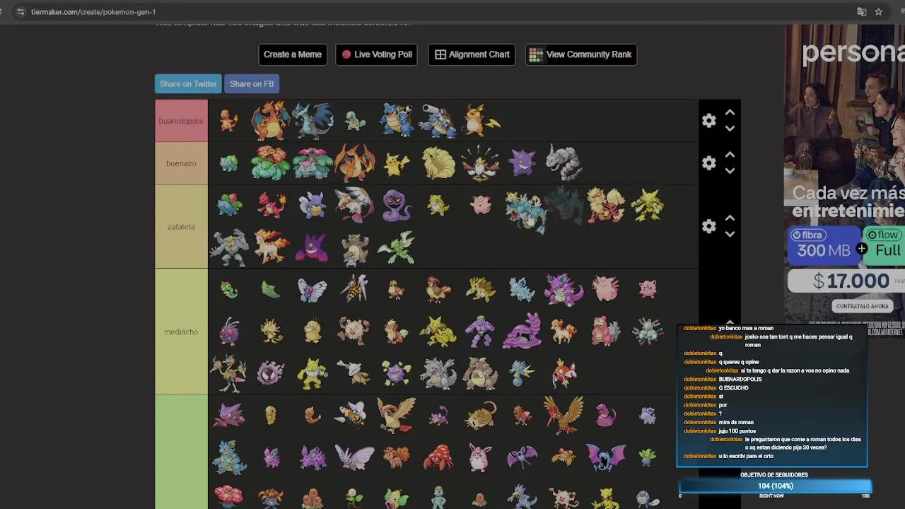The width and height of the screenshot is (905, 509).
Task: Select Clefairy in zafaleta tier
Action: (x=481, y=205)
